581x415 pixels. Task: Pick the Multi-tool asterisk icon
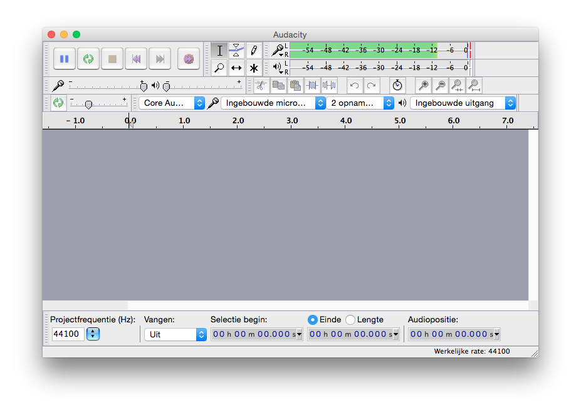(x=254, y=68)
